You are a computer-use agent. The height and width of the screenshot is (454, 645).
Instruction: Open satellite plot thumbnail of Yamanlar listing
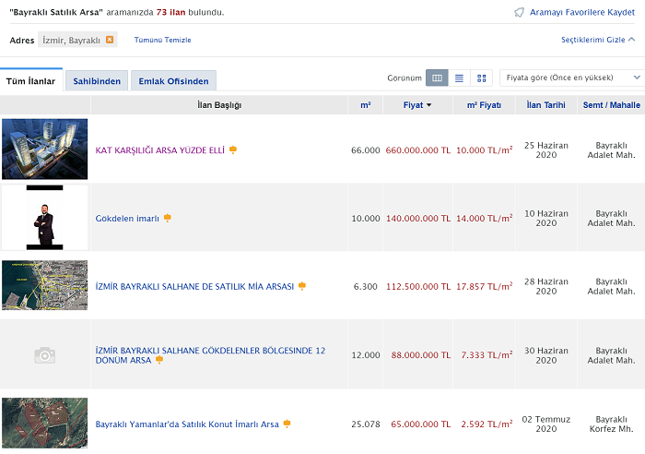(45, 424)
